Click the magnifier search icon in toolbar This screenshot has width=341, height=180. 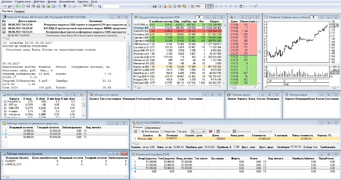[x=99, y=6]
